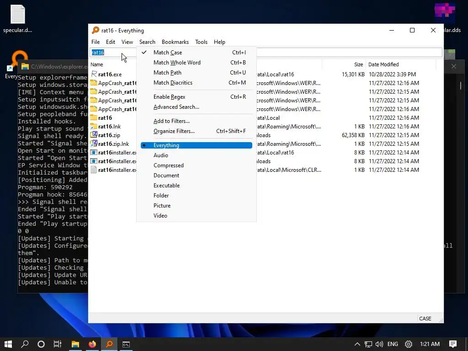Select the Executable filter
This screenshot has height=351, width=468.
[197, 186]
